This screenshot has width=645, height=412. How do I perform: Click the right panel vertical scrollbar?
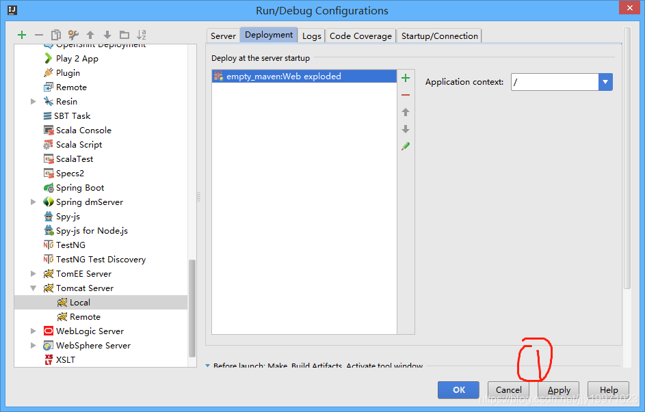coord(627,158)
